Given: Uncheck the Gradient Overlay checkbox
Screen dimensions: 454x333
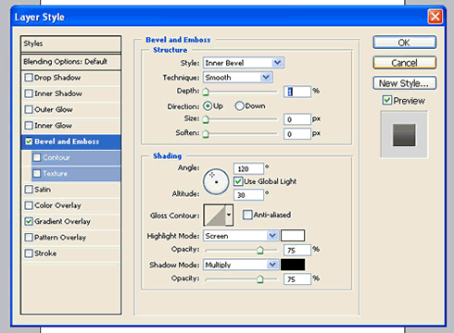Looking at the screenshot, I should coord(29,221).
